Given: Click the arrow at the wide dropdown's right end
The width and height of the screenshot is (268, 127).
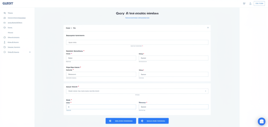Looking at the screenshot, I should point(205,91).
